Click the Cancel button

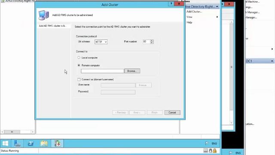point(172,112)
